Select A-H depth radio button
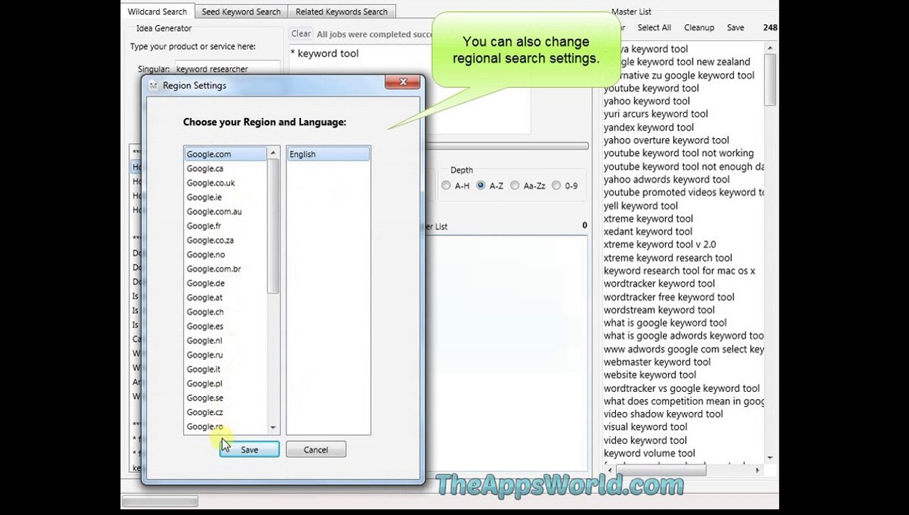This screenshot has height=515, width=909. click(446, 185)
